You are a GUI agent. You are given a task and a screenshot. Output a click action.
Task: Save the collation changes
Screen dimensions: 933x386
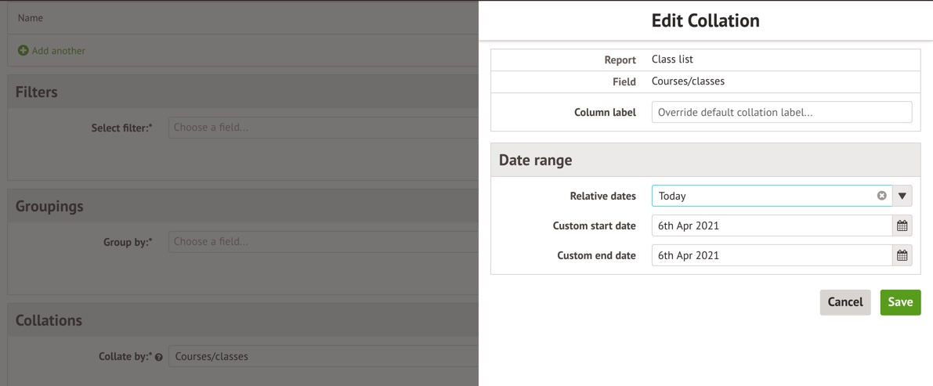[x=900, y=302]
